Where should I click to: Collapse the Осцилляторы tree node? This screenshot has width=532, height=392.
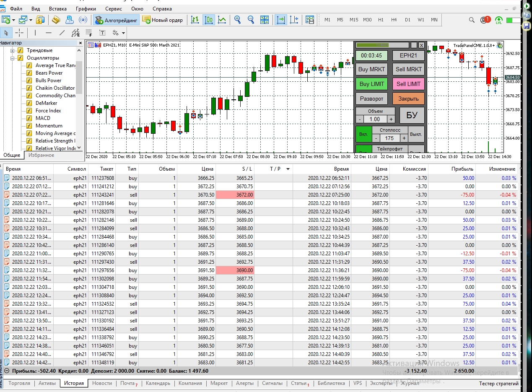click(13, 58)
